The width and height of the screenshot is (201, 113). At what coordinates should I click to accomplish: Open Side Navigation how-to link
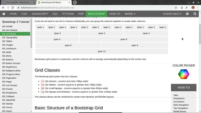[x=181, y=105]
